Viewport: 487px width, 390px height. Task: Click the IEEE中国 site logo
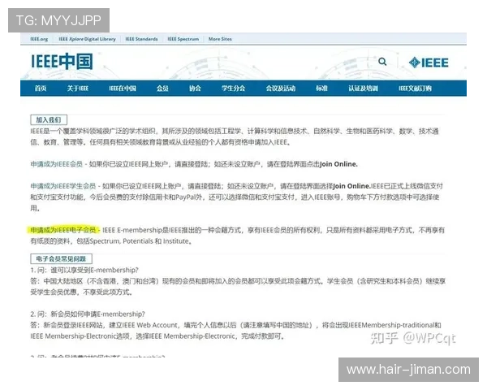tap(62, 61)
